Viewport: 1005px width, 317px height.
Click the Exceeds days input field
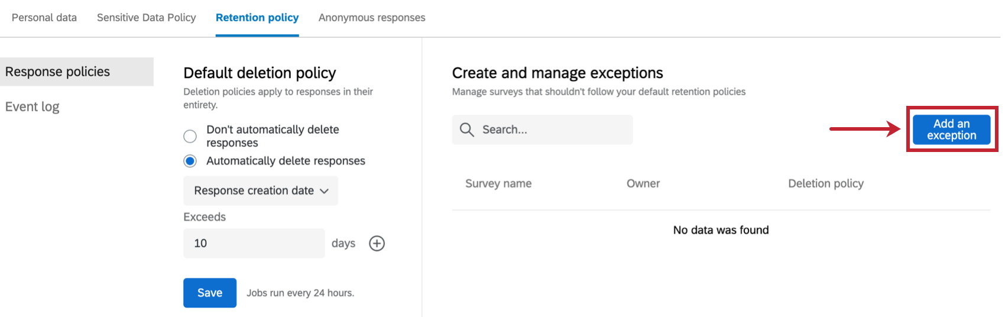click(x=254, y=243)
